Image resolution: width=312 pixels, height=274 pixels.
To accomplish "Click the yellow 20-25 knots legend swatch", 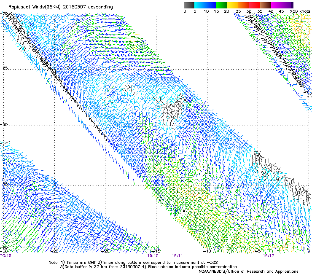I will [233, 5].
